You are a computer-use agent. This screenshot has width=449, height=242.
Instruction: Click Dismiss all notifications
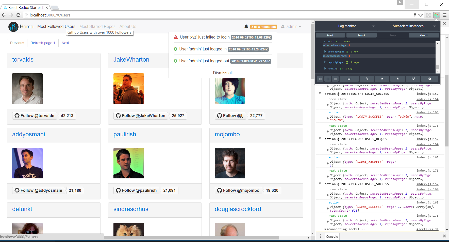[223, 73]
